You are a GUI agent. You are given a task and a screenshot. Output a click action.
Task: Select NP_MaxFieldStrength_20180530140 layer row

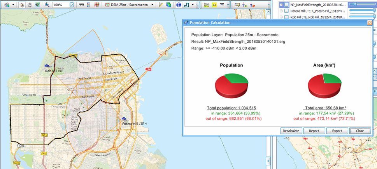click(x=319, y=5)
